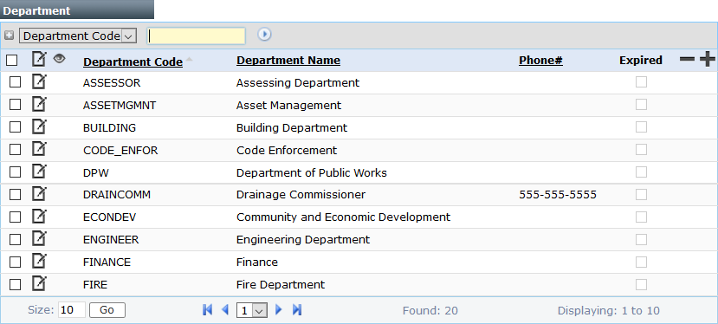
Task: Click the edit icon for ASSESSOR row
Action: click(x=39, y=81)
